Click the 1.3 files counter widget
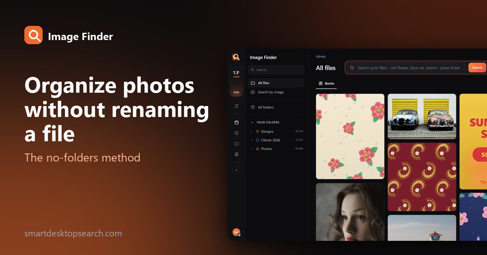The width and height of the screenshot is (487, 255). point(236,82)
